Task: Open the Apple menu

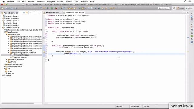Action: click(x=4, y=1)
